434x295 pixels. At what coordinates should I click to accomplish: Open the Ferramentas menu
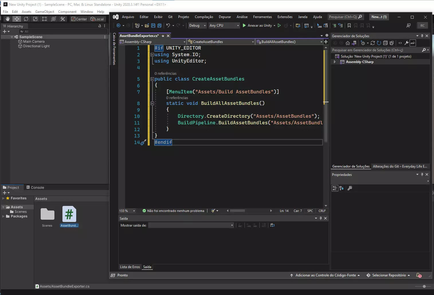[262, 17]
